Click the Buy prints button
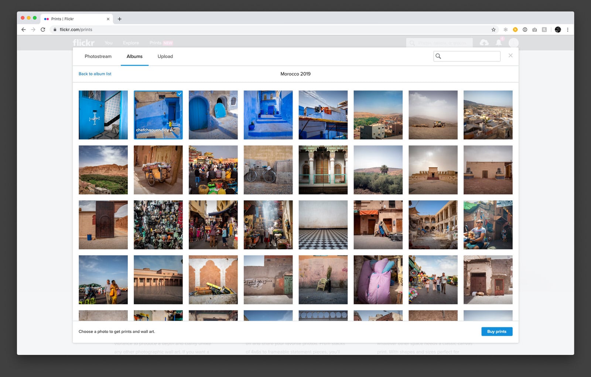This screenshot has width=591, height=377. [x=497, y=331]
